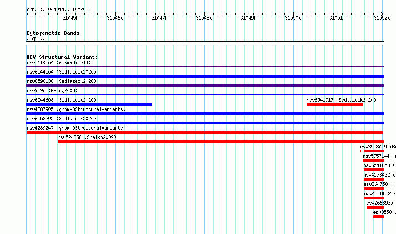Viewport: 396px width, 234px height.
Task: Open variant nsv6541717 (Sedlazeck2020) label
Action: 341,100
